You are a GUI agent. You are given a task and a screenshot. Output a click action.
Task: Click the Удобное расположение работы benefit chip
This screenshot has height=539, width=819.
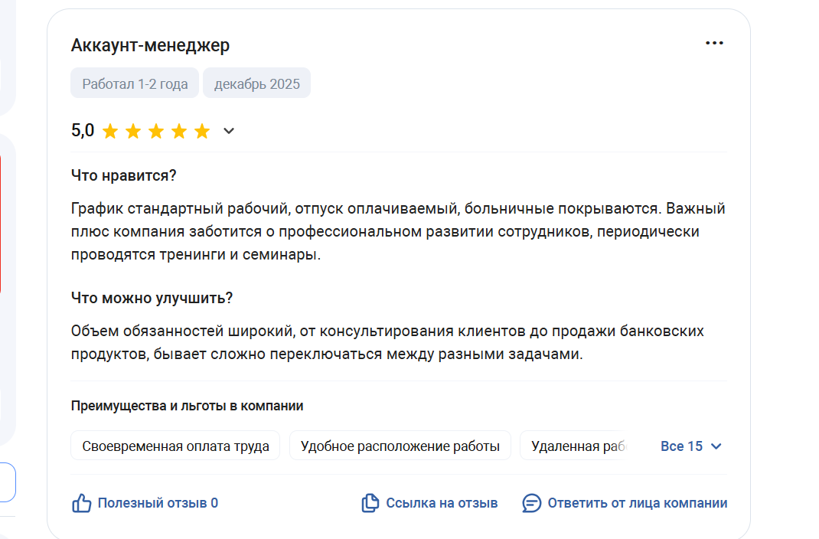point(400,446)
